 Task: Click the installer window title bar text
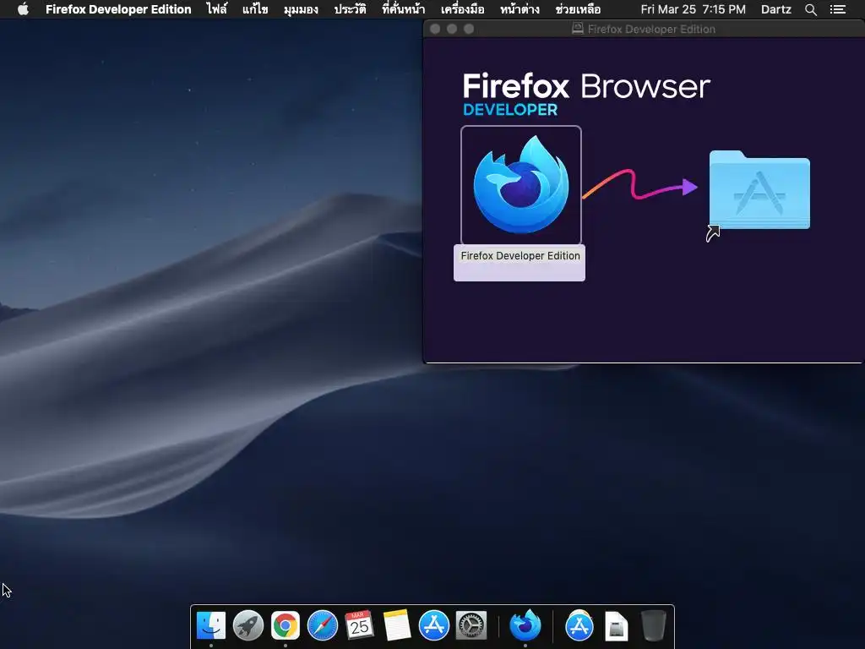coord(651,30)
